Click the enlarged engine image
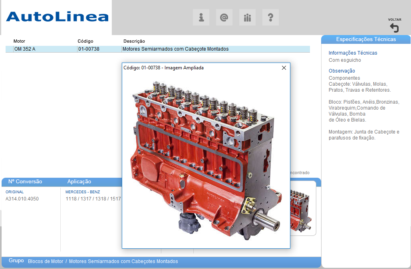Screen dimensions: 411x269 (x=206, y=159)
